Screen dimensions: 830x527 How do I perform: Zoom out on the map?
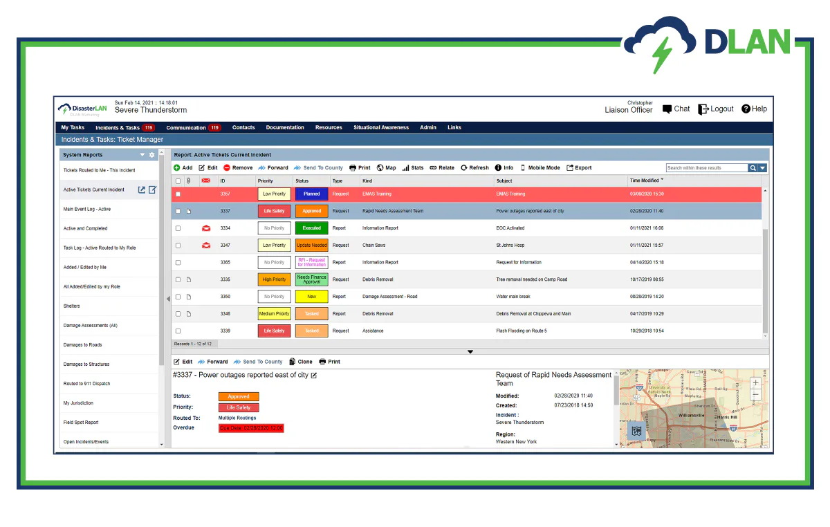click(755, 394)
